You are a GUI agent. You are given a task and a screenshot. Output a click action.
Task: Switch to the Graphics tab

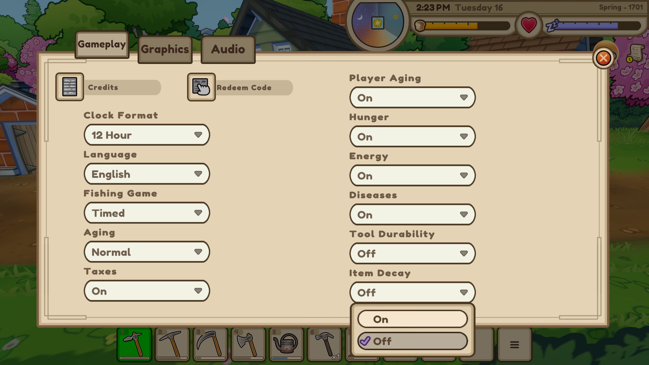(165, 49)
